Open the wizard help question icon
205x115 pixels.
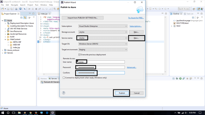(63, 93)
